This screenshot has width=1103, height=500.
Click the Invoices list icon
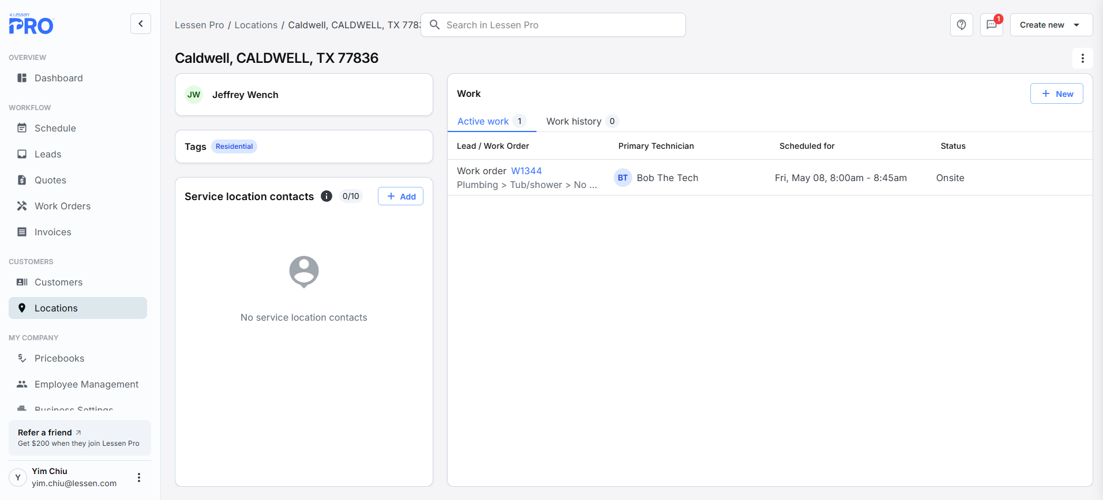point(22,232)
